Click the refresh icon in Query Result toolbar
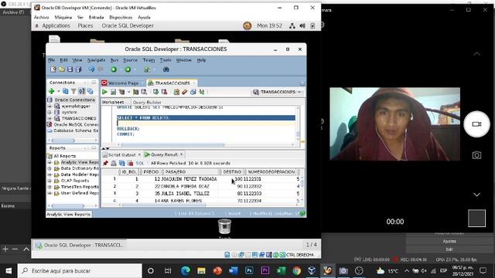Image resolution: width=495 pixels, height=278 pixels. 122,163
